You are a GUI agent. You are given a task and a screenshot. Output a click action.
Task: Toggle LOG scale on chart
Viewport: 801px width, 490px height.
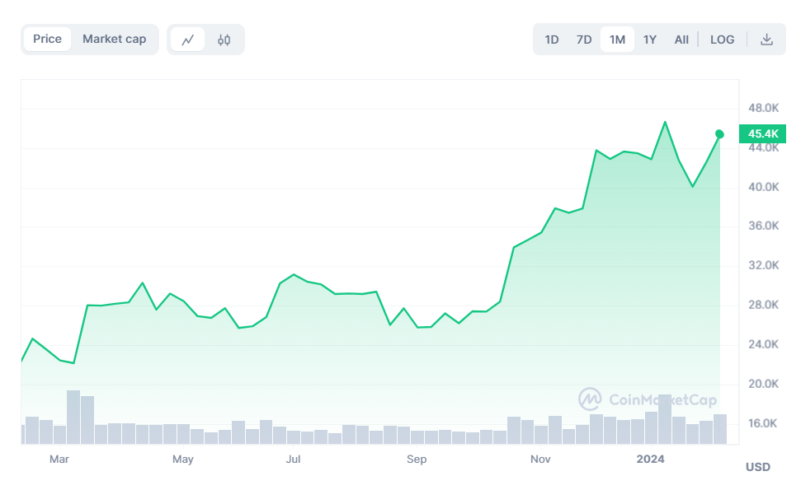tap(722, 40)
